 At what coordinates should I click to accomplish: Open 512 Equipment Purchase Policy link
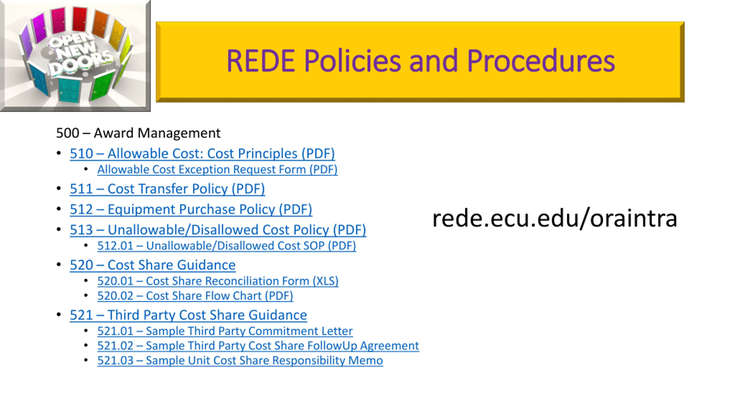(191, 209)
